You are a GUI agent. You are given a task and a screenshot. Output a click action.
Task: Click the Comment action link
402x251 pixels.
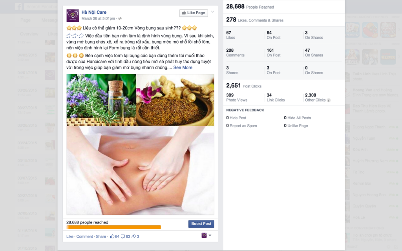coord(85,236)
